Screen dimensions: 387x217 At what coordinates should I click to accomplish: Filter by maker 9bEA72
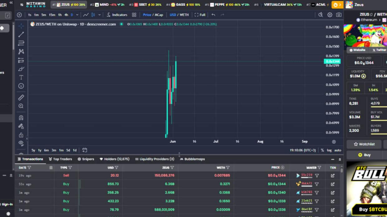point(317,184)
